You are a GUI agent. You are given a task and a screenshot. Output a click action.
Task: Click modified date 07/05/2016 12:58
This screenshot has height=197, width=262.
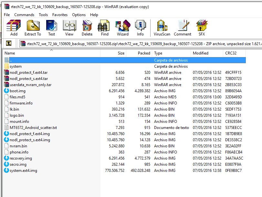coord(207,171)
